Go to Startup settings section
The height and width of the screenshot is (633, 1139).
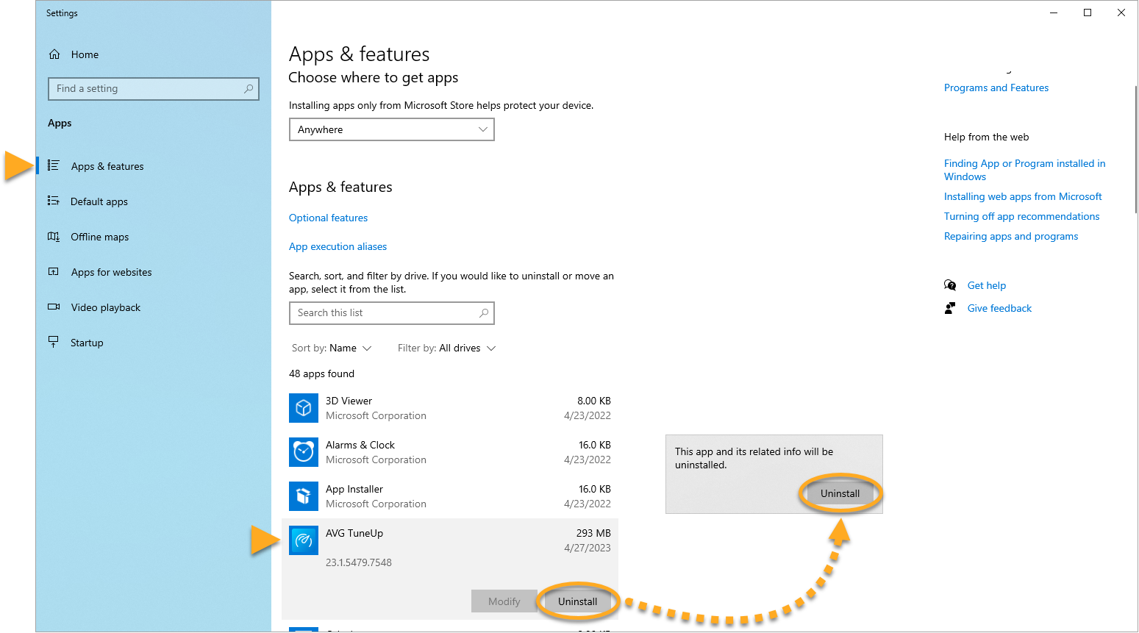87,343
